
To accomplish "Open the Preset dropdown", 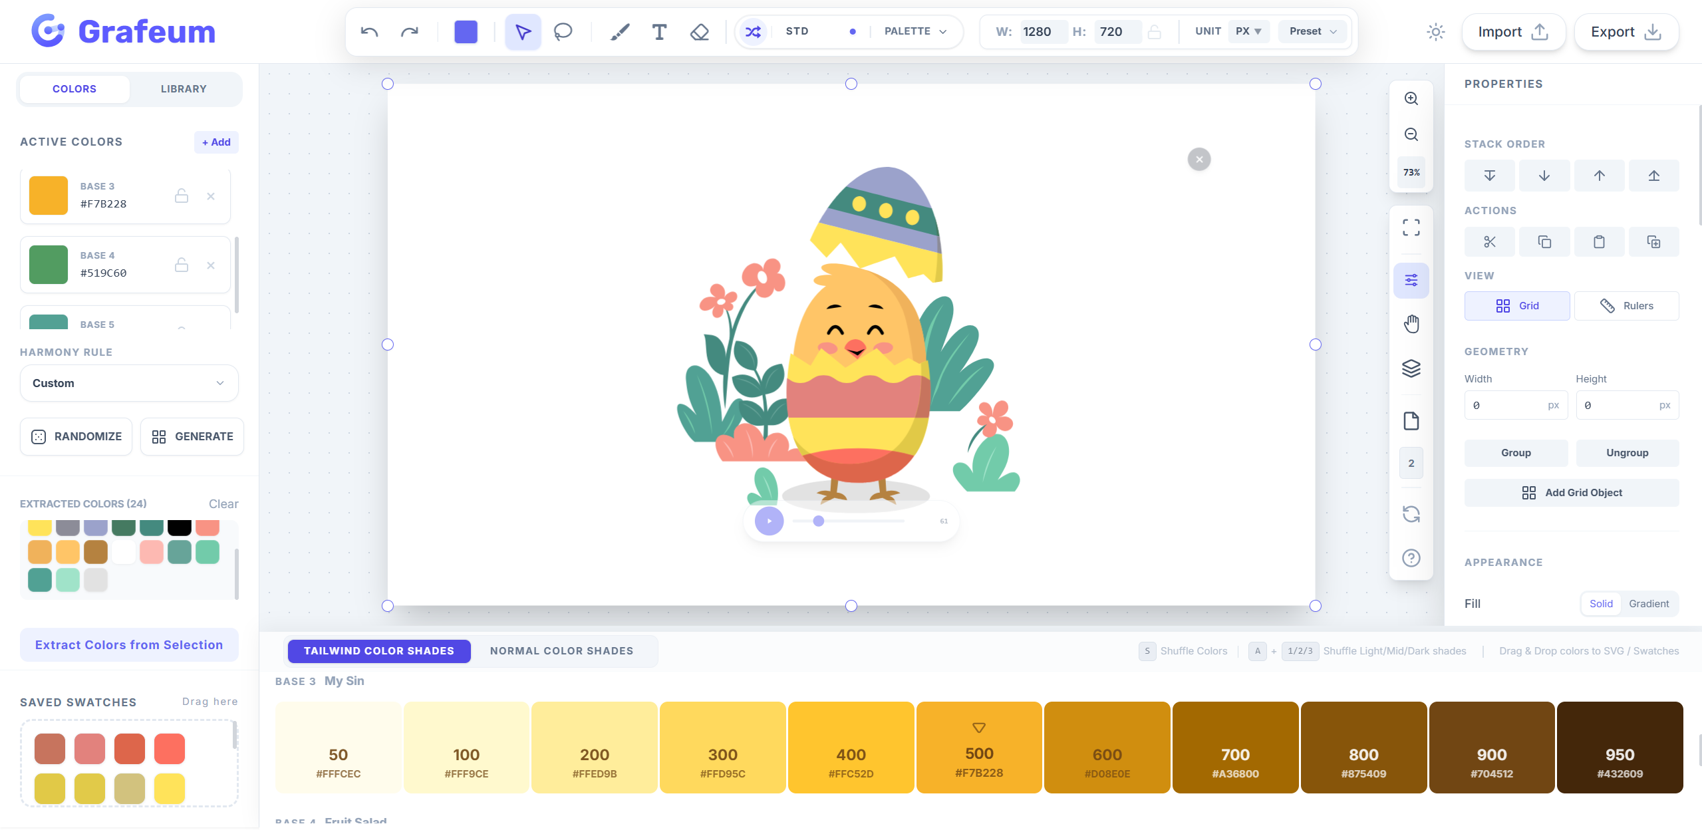I will coord(1310,31).
